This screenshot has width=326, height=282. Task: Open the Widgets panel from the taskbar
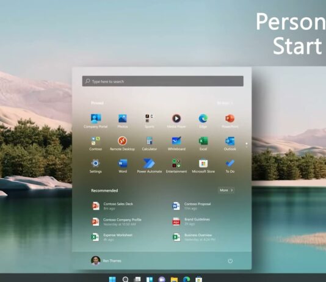[x=150, y=280]
